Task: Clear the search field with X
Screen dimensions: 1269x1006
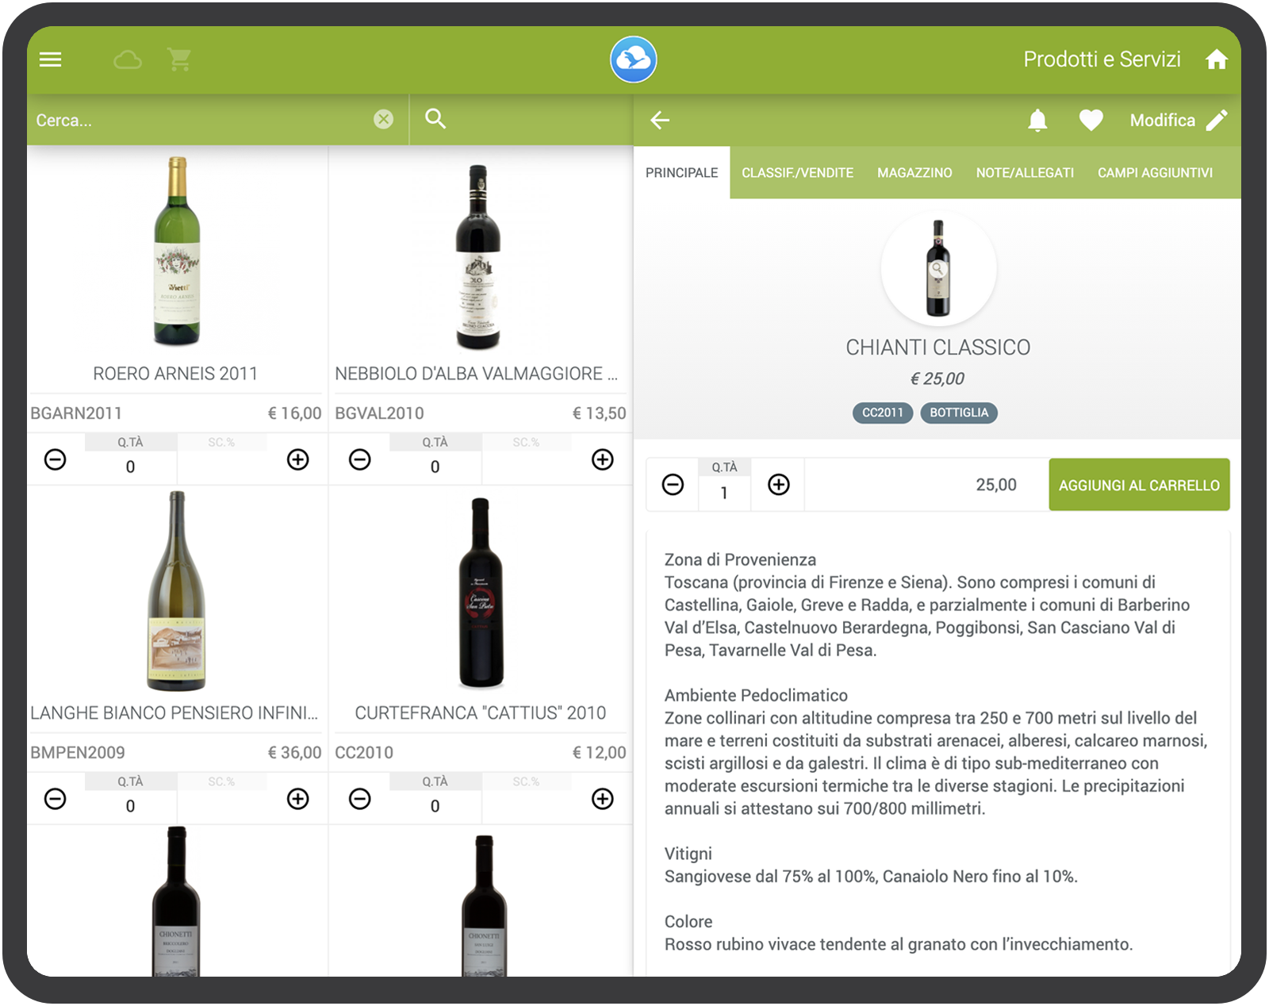Action: [383, 119]
